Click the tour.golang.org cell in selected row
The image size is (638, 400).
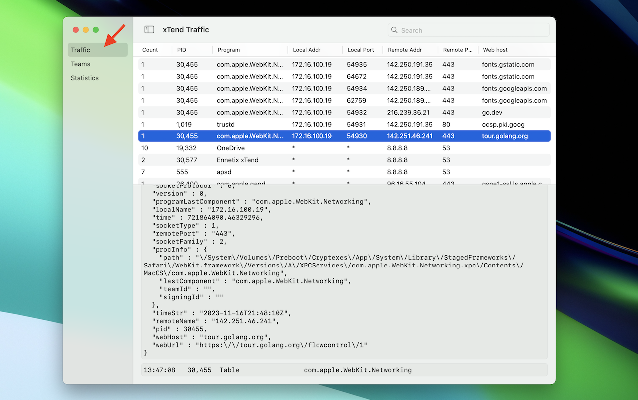[505, 136]
